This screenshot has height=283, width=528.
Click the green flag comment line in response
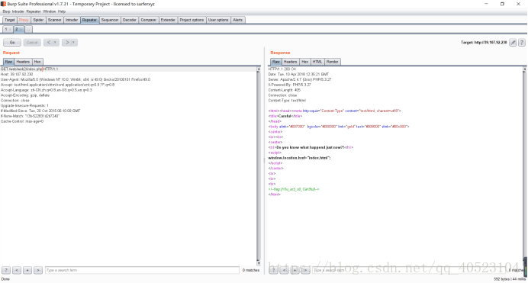294,189
